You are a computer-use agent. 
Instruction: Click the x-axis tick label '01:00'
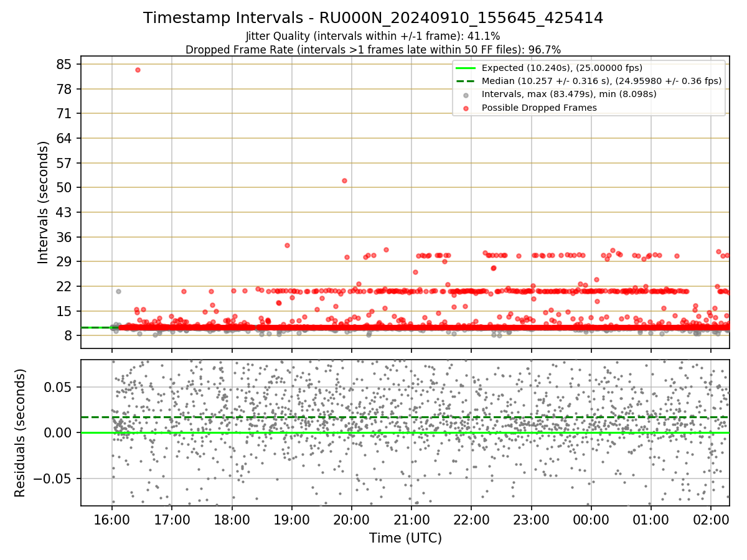pos(651,519)
